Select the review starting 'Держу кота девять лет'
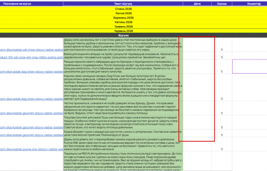Image resolution: width=267 pixels, height=171 pixels. tap(123, 144)
